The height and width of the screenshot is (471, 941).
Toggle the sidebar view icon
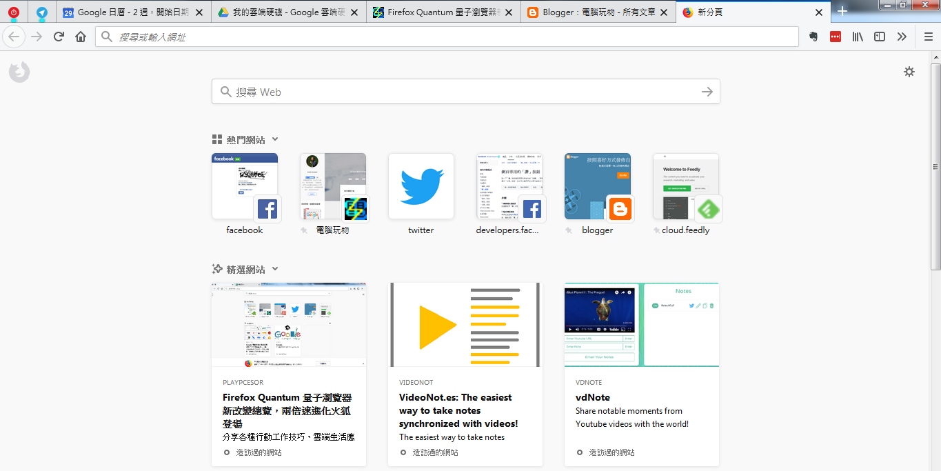tap(880, 37)
